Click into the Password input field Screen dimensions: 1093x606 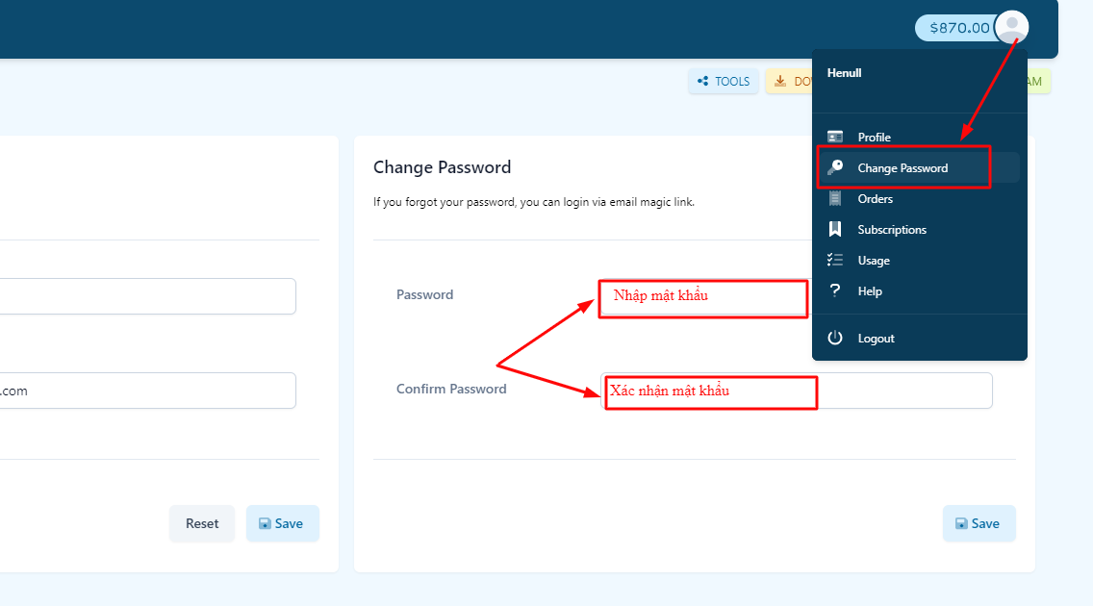(x=703, y=298)
